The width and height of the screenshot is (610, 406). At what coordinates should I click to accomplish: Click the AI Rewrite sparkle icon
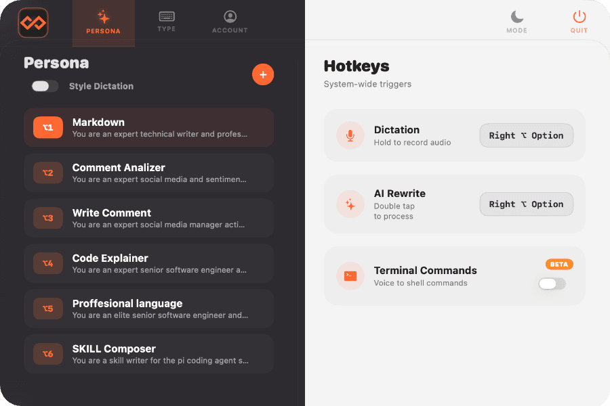pos(350,204)
